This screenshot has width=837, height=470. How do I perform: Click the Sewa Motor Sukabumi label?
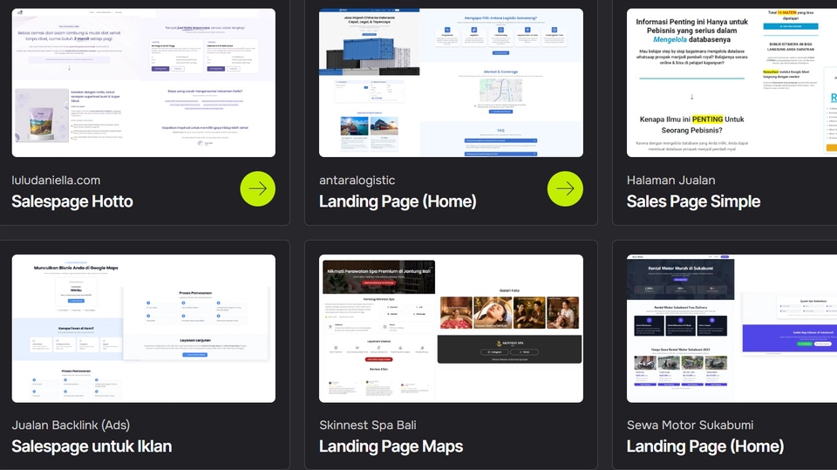[x=690, y=426]
